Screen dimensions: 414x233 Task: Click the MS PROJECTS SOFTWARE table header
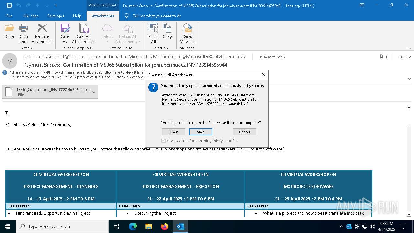coord(309,186)
